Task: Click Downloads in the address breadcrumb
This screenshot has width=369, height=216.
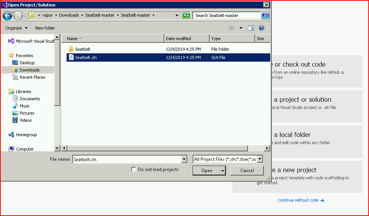Action: click(69, 15)
